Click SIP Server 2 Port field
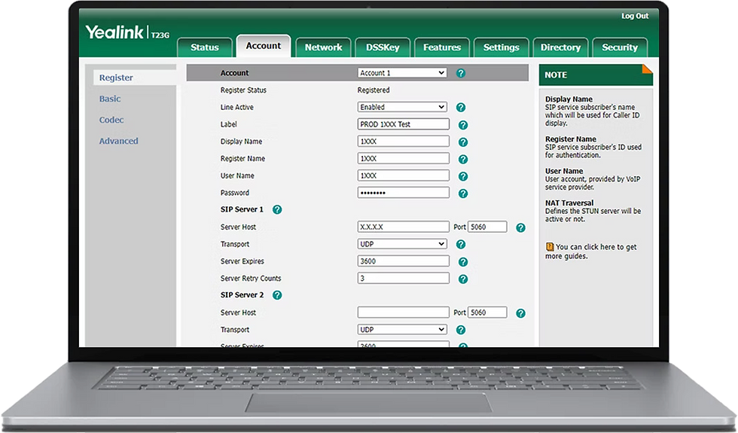 tap(487, 313)
